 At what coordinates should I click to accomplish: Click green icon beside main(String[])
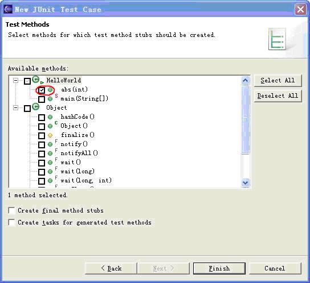tap(50, 99)
